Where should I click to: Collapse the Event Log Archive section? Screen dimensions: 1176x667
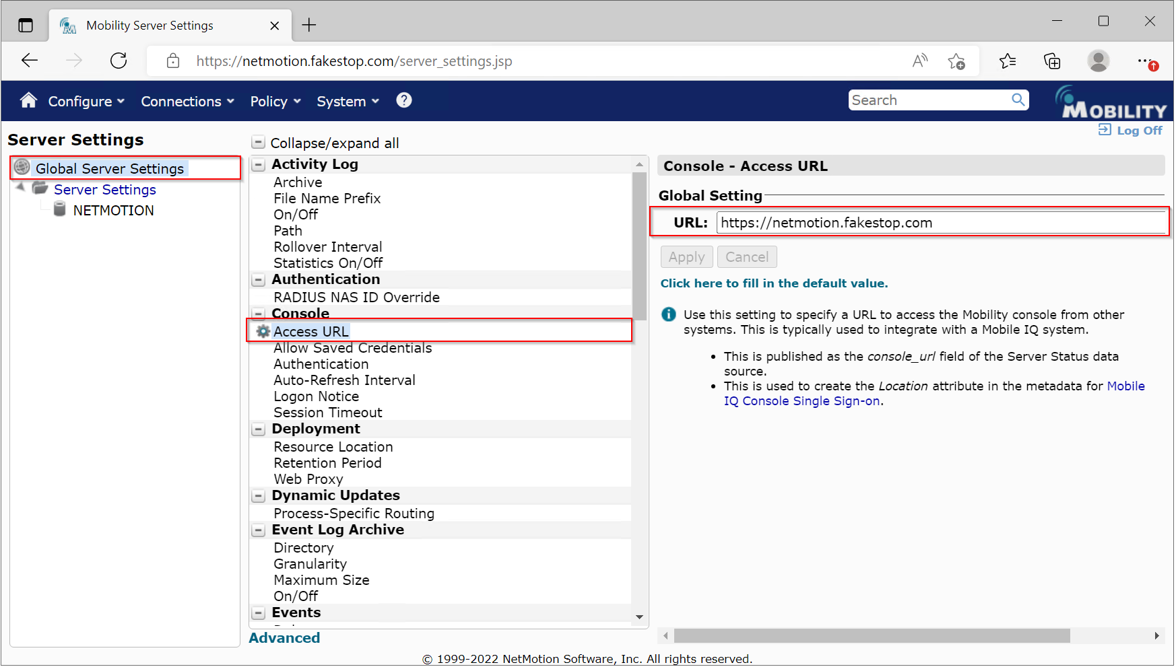[x=259, y=530]
